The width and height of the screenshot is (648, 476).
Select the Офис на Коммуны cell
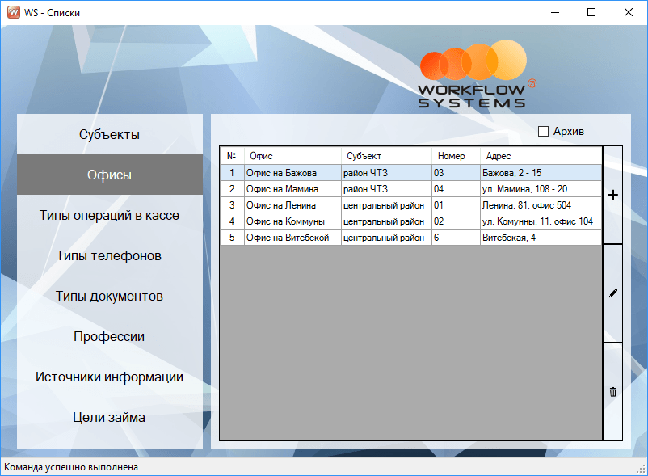(x=292, y=221)
